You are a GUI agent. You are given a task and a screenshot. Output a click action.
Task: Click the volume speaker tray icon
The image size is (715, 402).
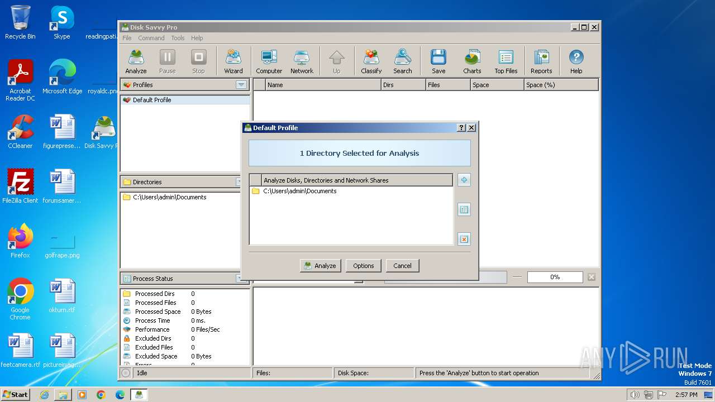point(635,395)
